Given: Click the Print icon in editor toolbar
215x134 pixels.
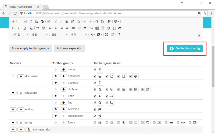Looking at the screenshot, I should click(42, 21).
